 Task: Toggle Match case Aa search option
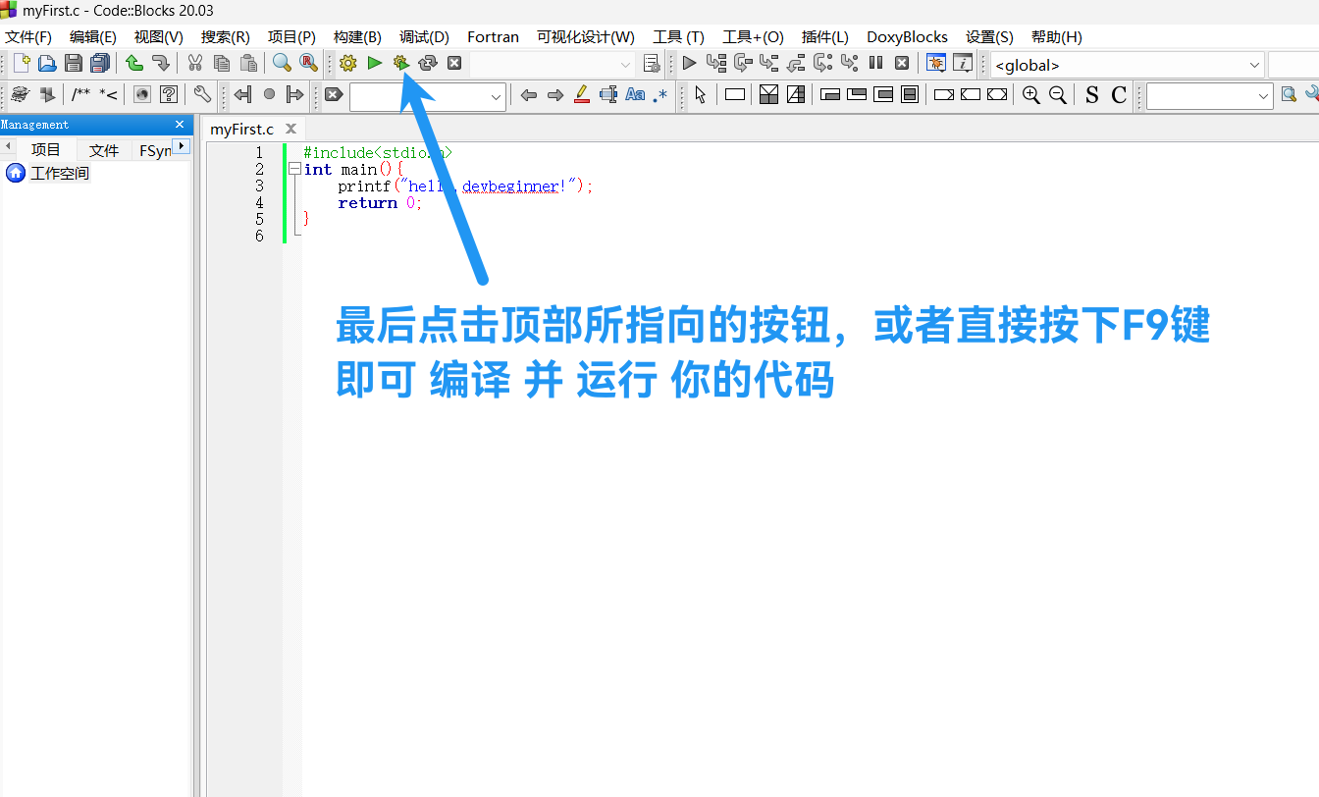pyautogui.click(x=635, y=94)
